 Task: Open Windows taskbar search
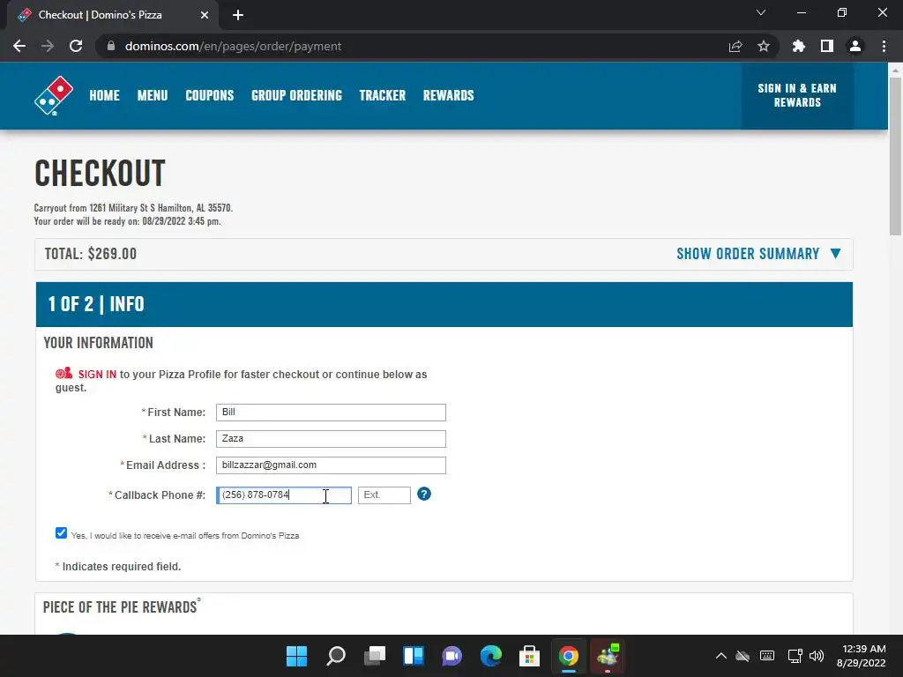[336, 656]
